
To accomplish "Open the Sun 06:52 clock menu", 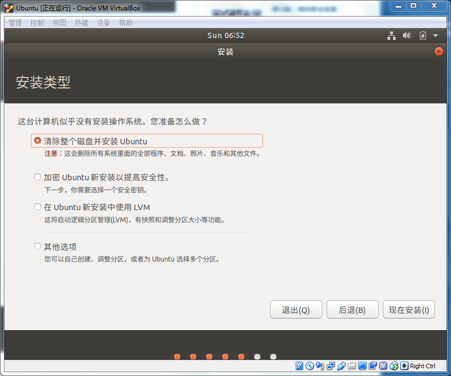I will 226,35.
